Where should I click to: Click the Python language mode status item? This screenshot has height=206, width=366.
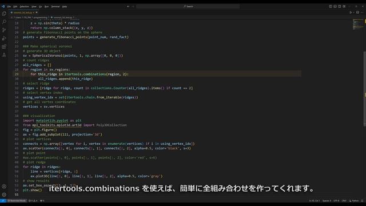(354, 201)
